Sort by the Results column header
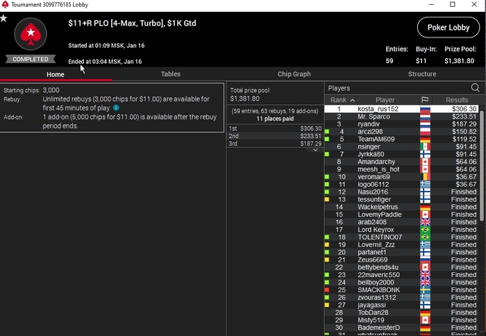 [x=457, y=100]
